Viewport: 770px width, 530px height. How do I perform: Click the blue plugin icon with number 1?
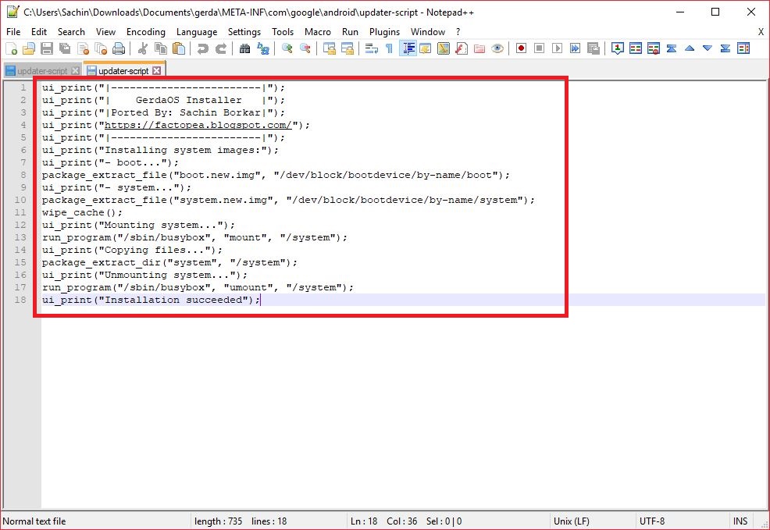[x=617, y=48]
